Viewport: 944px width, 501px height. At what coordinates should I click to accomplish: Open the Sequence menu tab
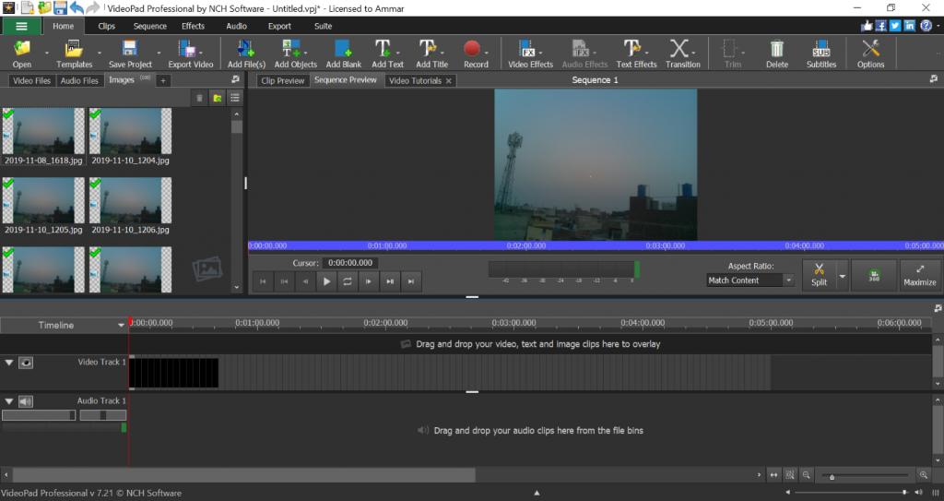click(150, 26)
